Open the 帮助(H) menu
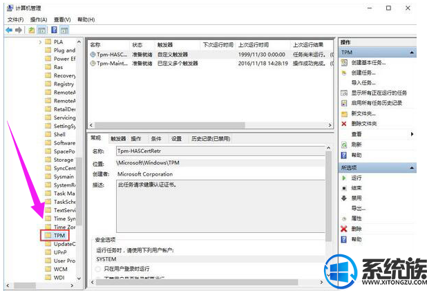This screenshot has width=427, height=291. [86, 19]
